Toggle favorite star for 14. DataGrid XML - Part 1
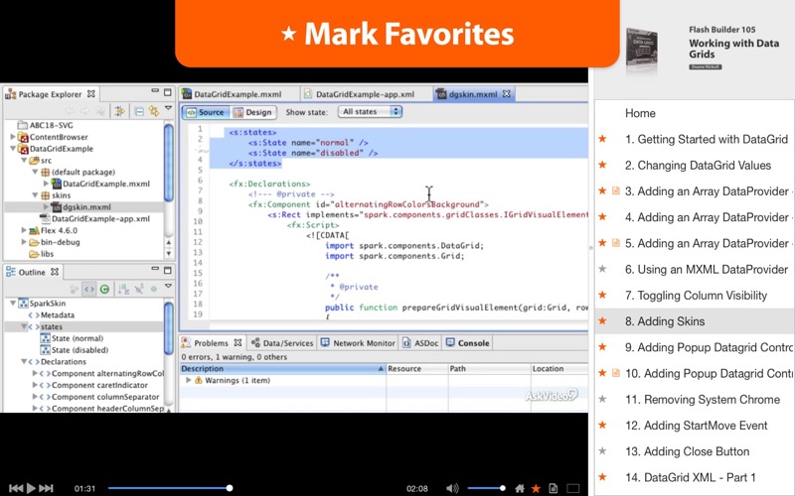Image resolution: width=795 pixels, height=496 pixels. point(602,477)
